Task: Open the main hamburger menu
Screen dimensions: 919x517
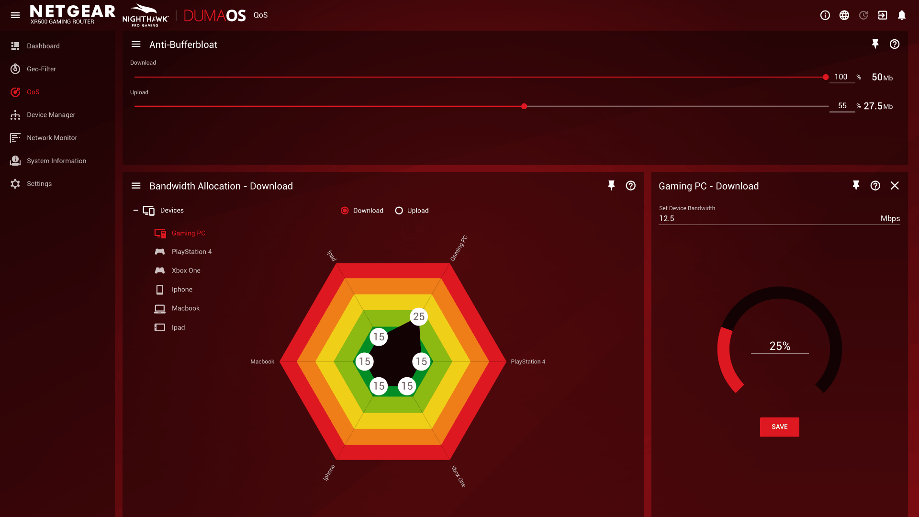Action: click(15, 15)
